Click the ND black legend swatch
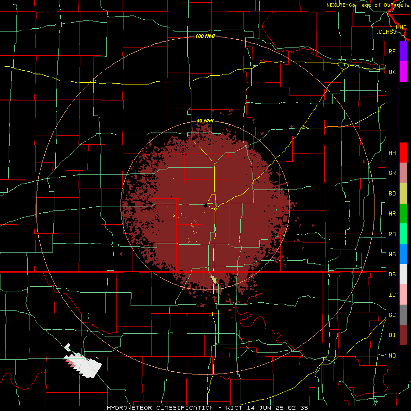The height and width of the screenshot is (411, 411). tap(403, 355)
